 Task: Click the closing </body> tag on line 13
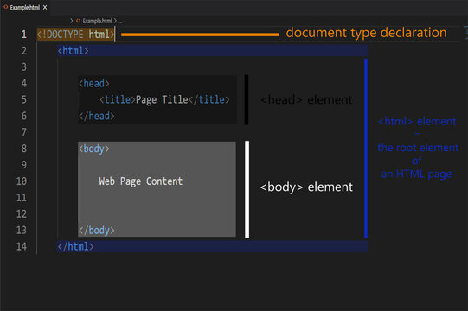click(x=97, y=230)
